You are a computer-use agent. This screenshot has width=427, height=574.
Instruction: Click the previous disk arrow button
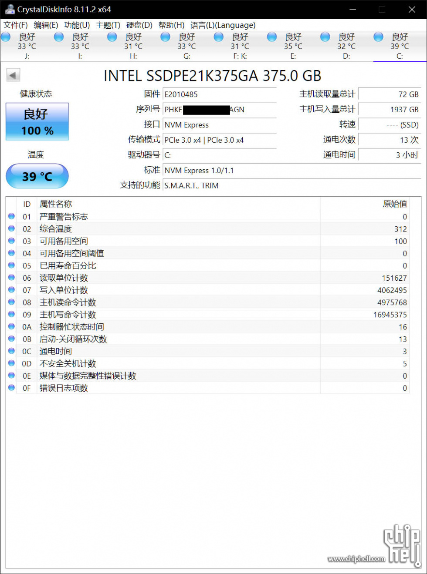(x=13, y=75)
